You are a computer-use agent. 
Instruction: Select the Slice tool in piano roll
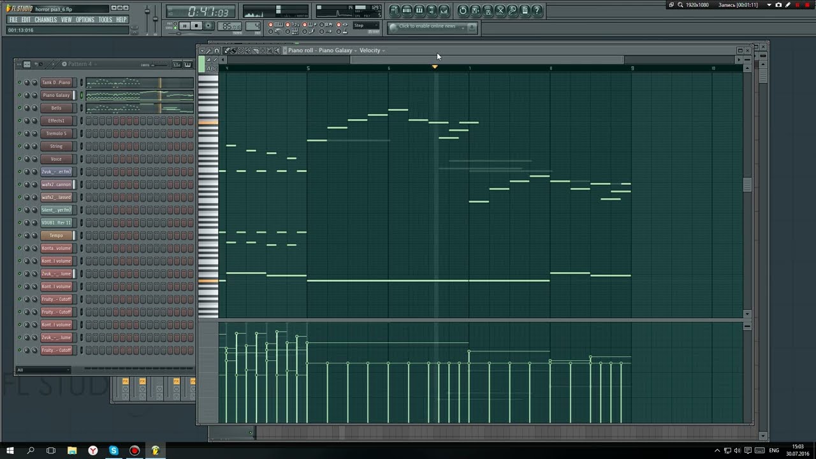coord(256,50)
